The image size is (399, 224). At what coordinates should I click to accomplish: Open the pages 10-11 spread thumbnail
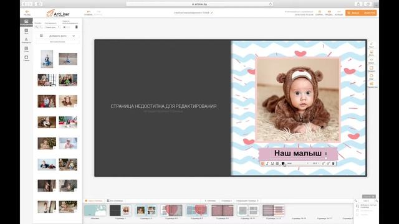tap(248, 210)
